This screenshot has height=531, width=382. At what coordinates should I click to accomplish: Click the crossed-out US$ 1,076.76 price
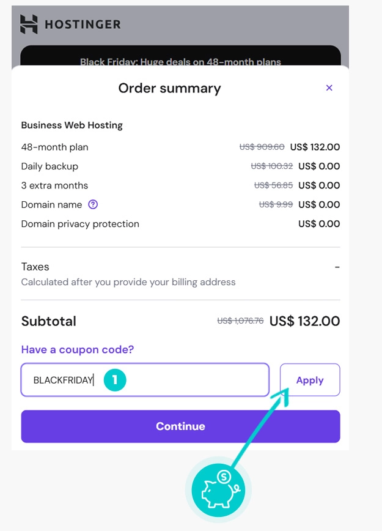[x=240, y=321]
